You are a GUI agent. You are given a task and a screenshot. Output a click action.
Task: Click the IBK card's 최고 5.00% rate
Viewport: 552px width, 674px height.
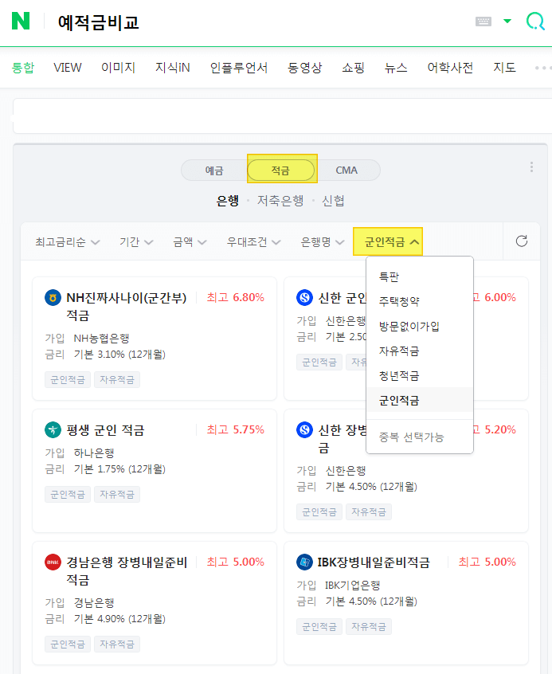487,562
